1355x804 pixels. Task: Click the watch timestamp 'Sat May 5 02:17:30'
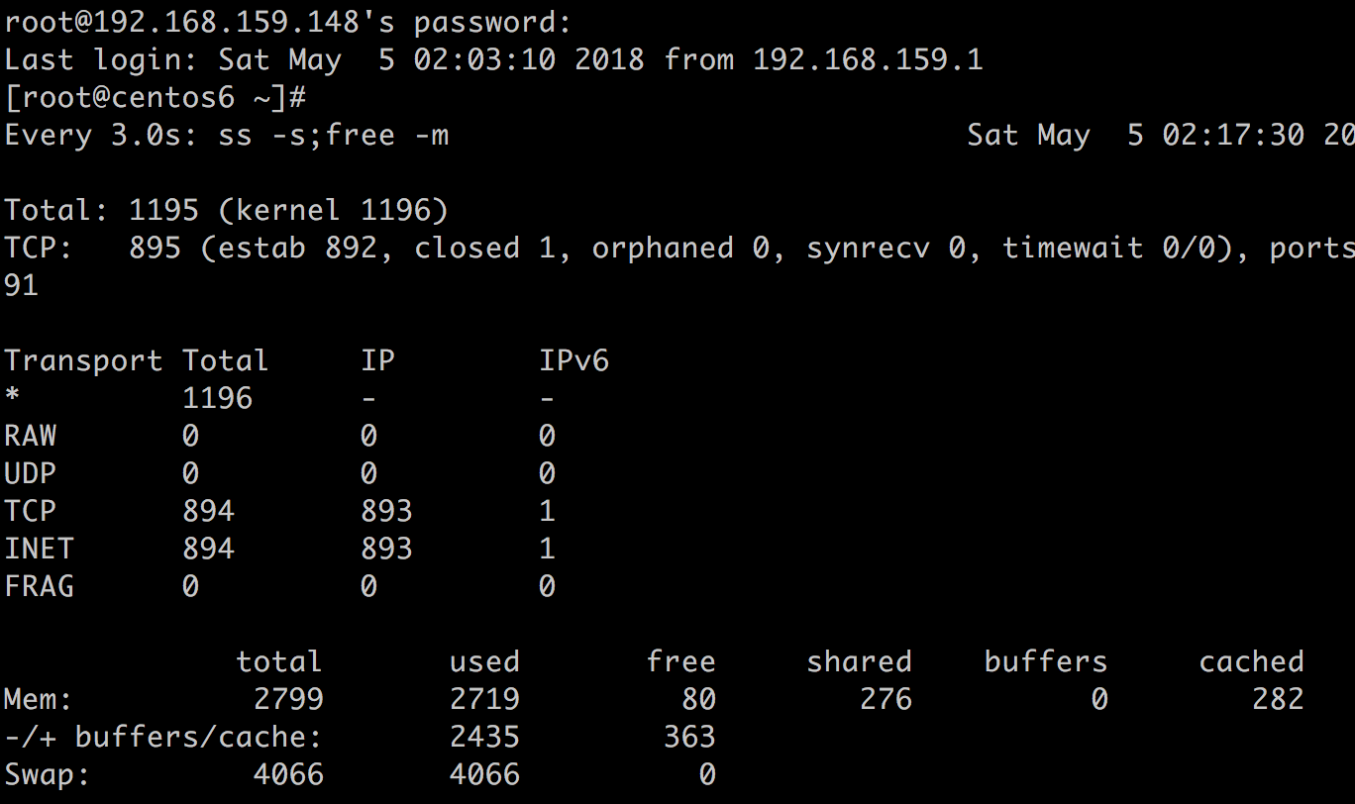[x=1135, y=135]
